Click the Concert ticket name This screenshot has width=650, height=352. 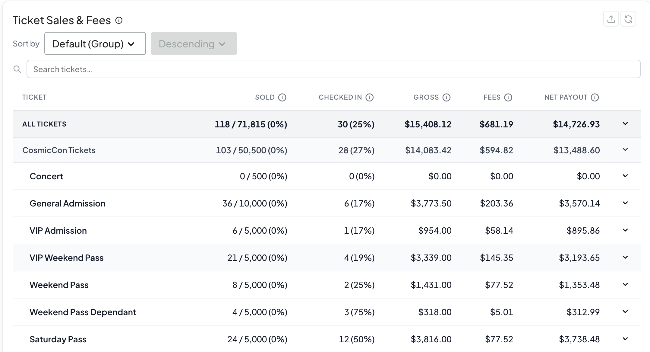[x=46, y=176]
